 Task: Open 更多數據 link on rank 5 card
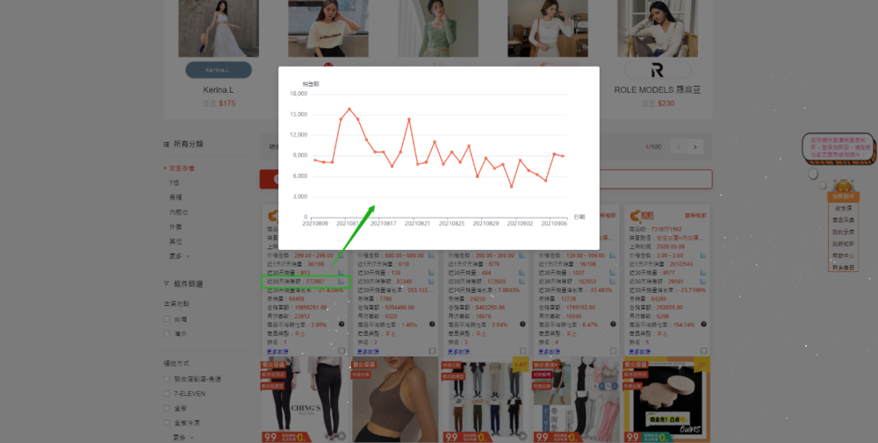[x=639, y=352]
